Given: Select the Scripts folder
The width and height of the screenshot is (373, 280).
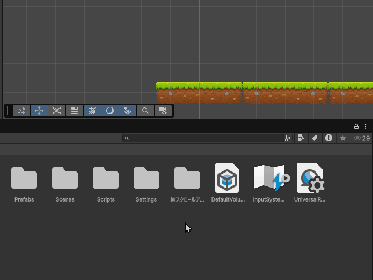Looking at the screenshot, I should 106,178.
